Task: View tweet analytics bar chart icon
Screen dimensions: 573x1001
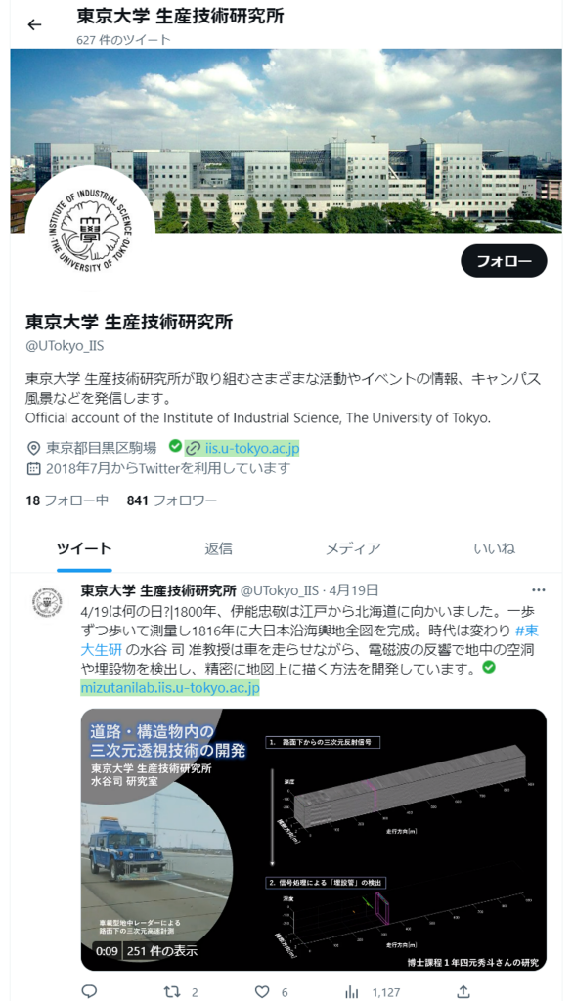Action: pos(351,991)
